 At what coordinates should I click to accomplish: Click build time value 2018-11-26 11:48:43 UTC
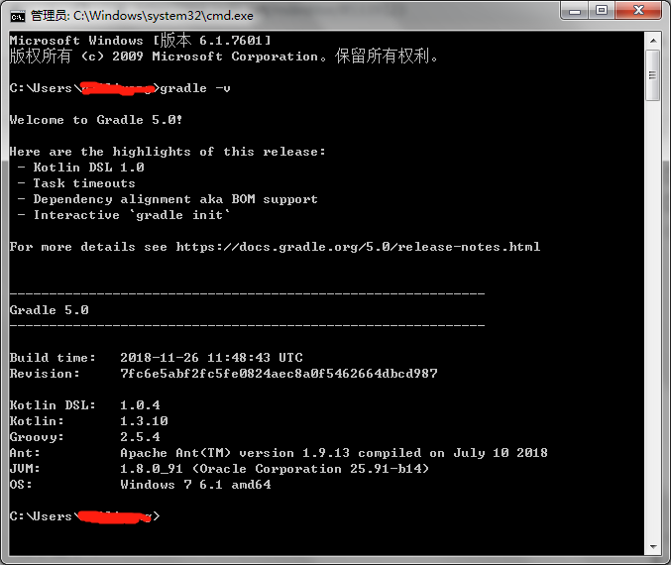coord(211,358)
